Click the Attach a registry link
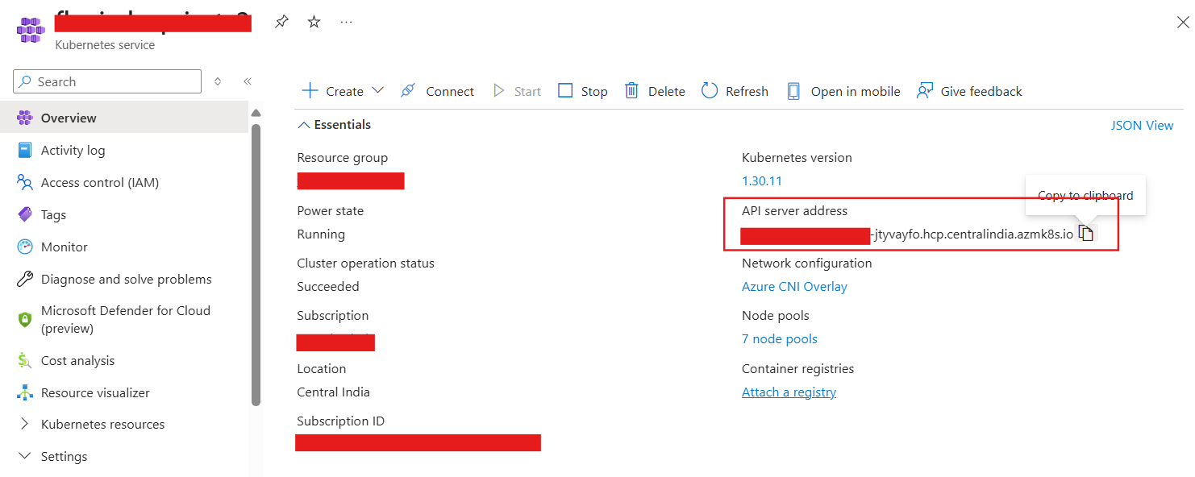 (x=789, y=392)
